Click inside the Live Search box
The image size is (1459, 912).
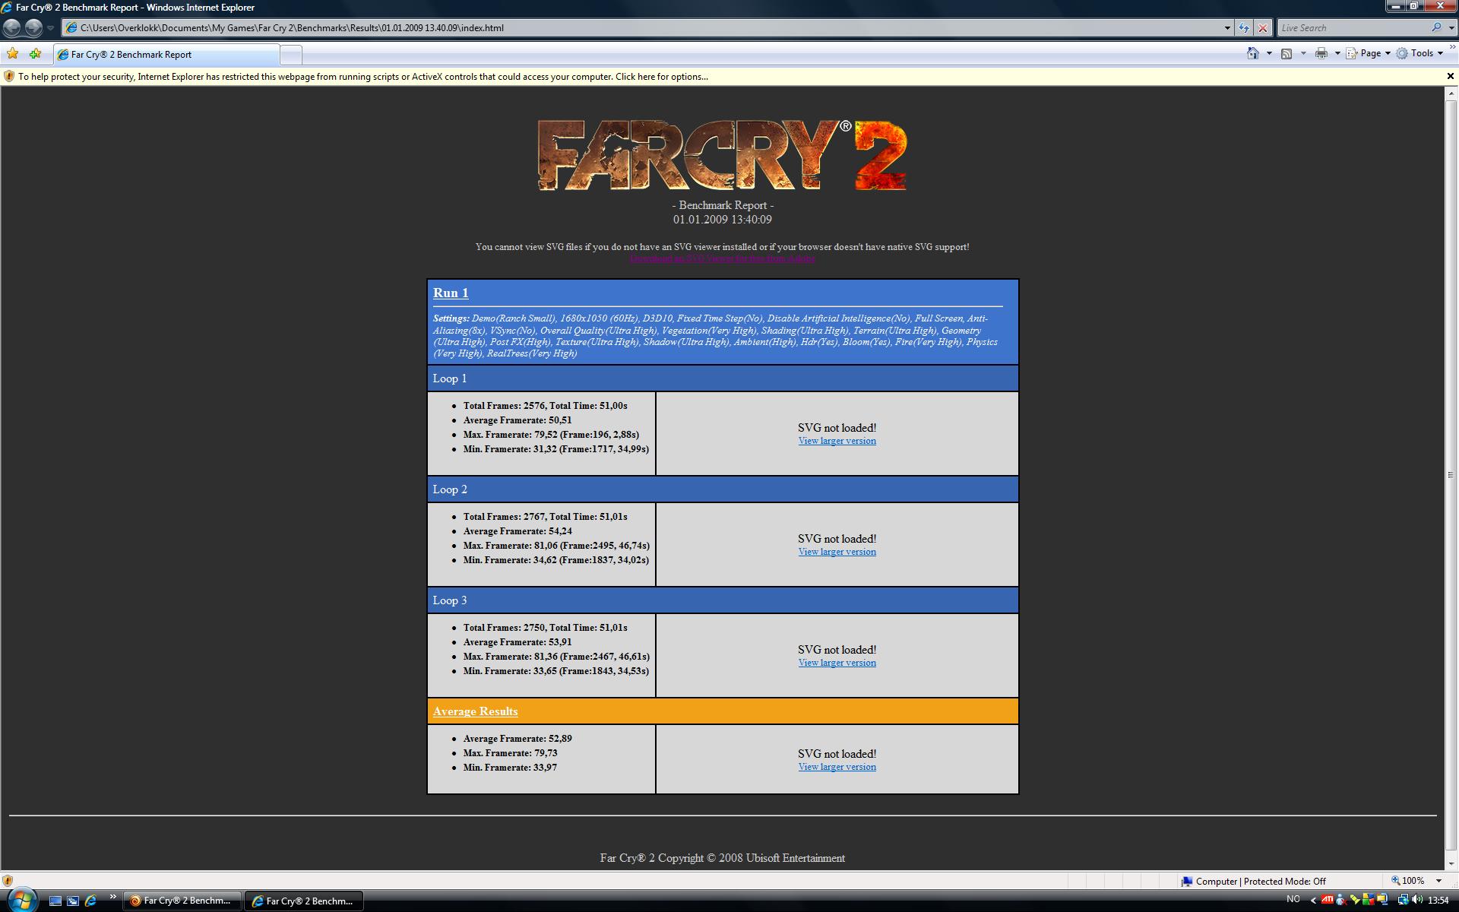click(1353, 28)
